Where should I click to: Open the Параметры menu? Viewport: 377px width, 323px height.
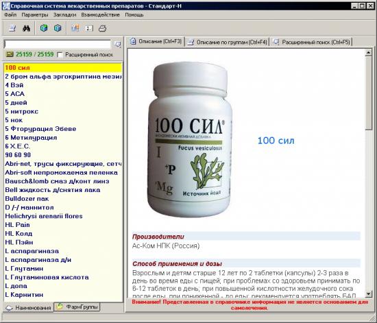tap(35, 14)
